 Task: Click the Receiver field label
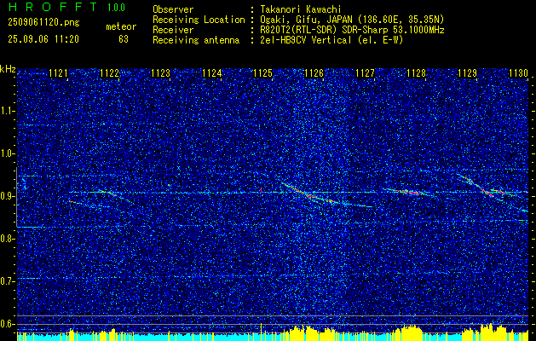click(x=173, y=30)
